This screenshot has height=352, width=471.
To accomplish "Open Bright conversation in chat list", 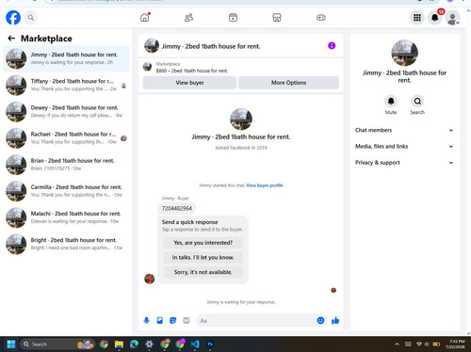I will pos(66,244).
